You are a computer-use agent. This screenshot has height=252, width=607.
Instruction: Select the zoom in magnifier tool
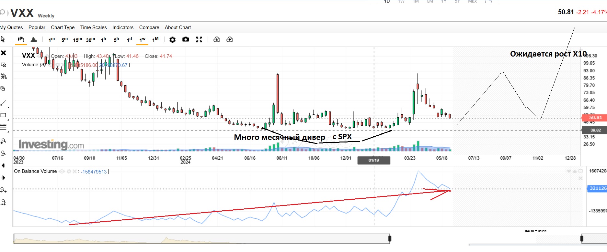pyautogui.click(x=4, y=141)
